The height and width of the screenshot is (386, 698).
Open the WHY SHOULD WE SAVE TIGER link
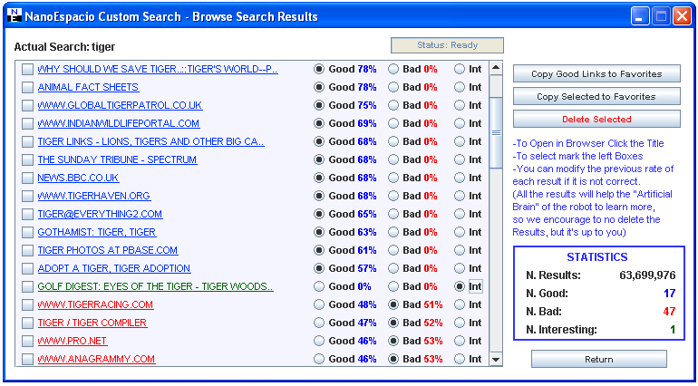pos(158,70)
